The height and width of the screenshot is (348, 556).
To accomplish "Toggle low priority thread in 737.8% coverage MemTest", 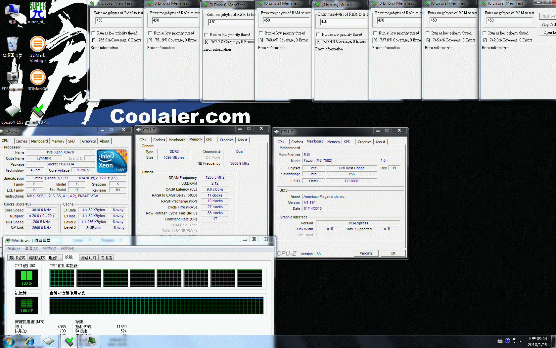I will coord(375,33).
